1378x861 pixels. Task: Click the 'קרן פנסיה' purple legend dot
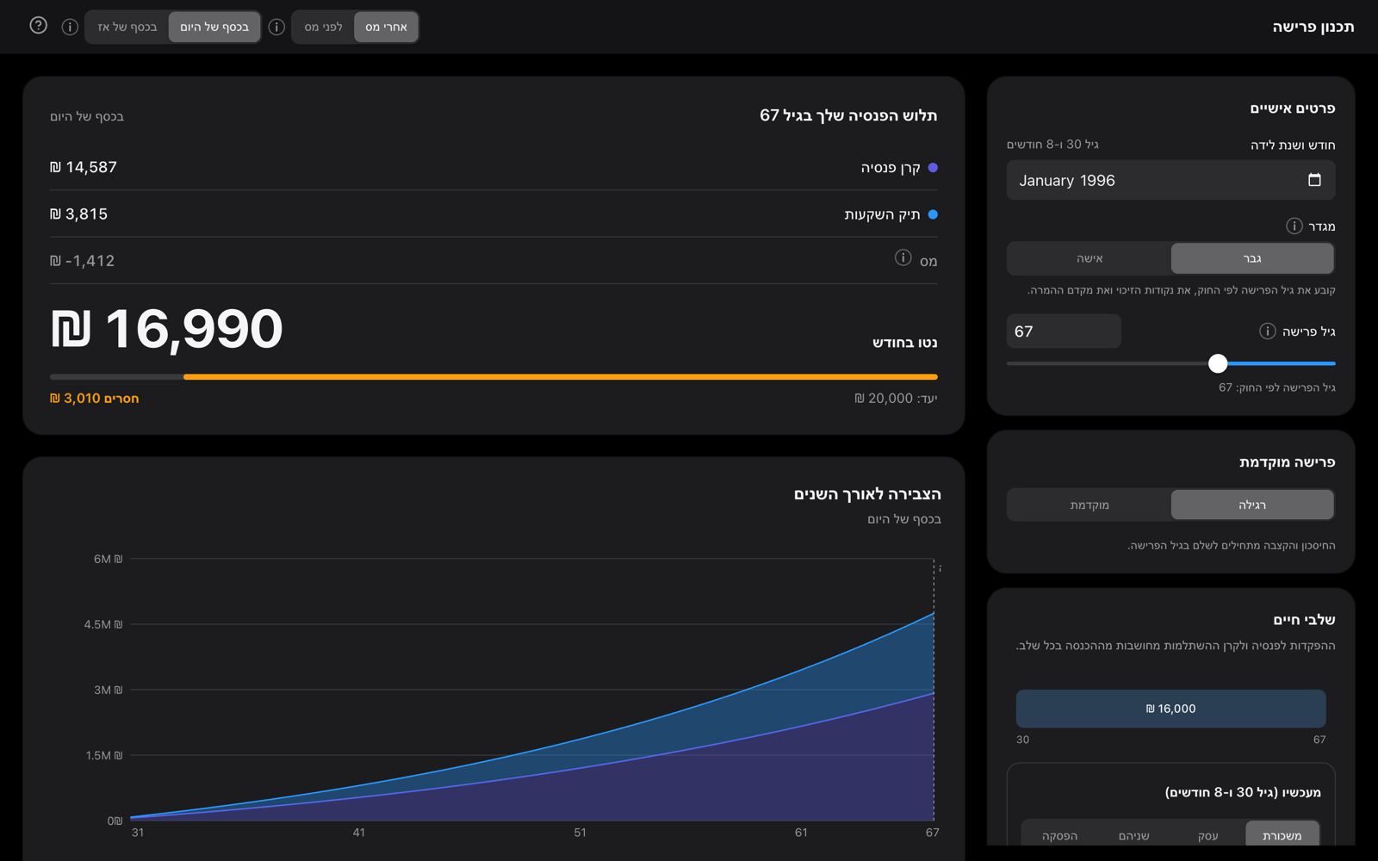933,168
